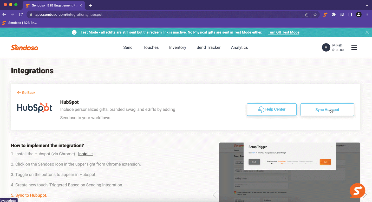This screenshot has width=372, height=202.
Task: Go to the Analytics tab
Action: 239,47
